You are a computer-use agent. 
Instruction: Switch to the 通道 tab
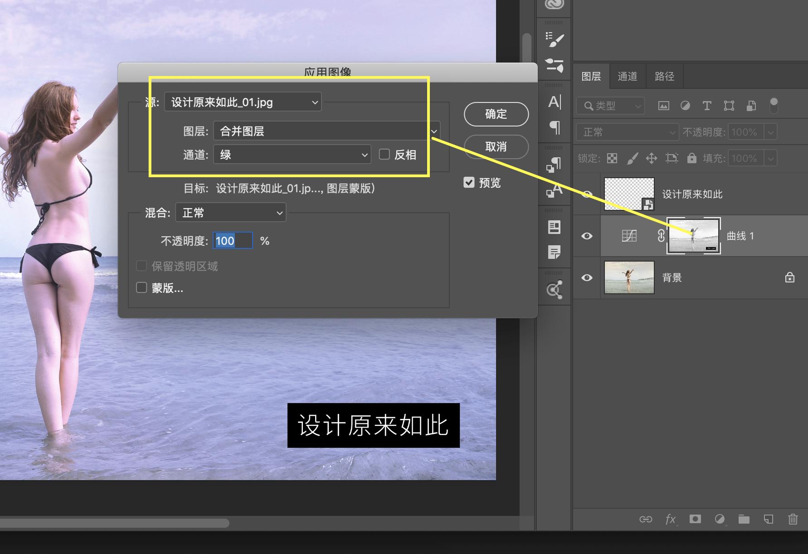tap(628, 76)
